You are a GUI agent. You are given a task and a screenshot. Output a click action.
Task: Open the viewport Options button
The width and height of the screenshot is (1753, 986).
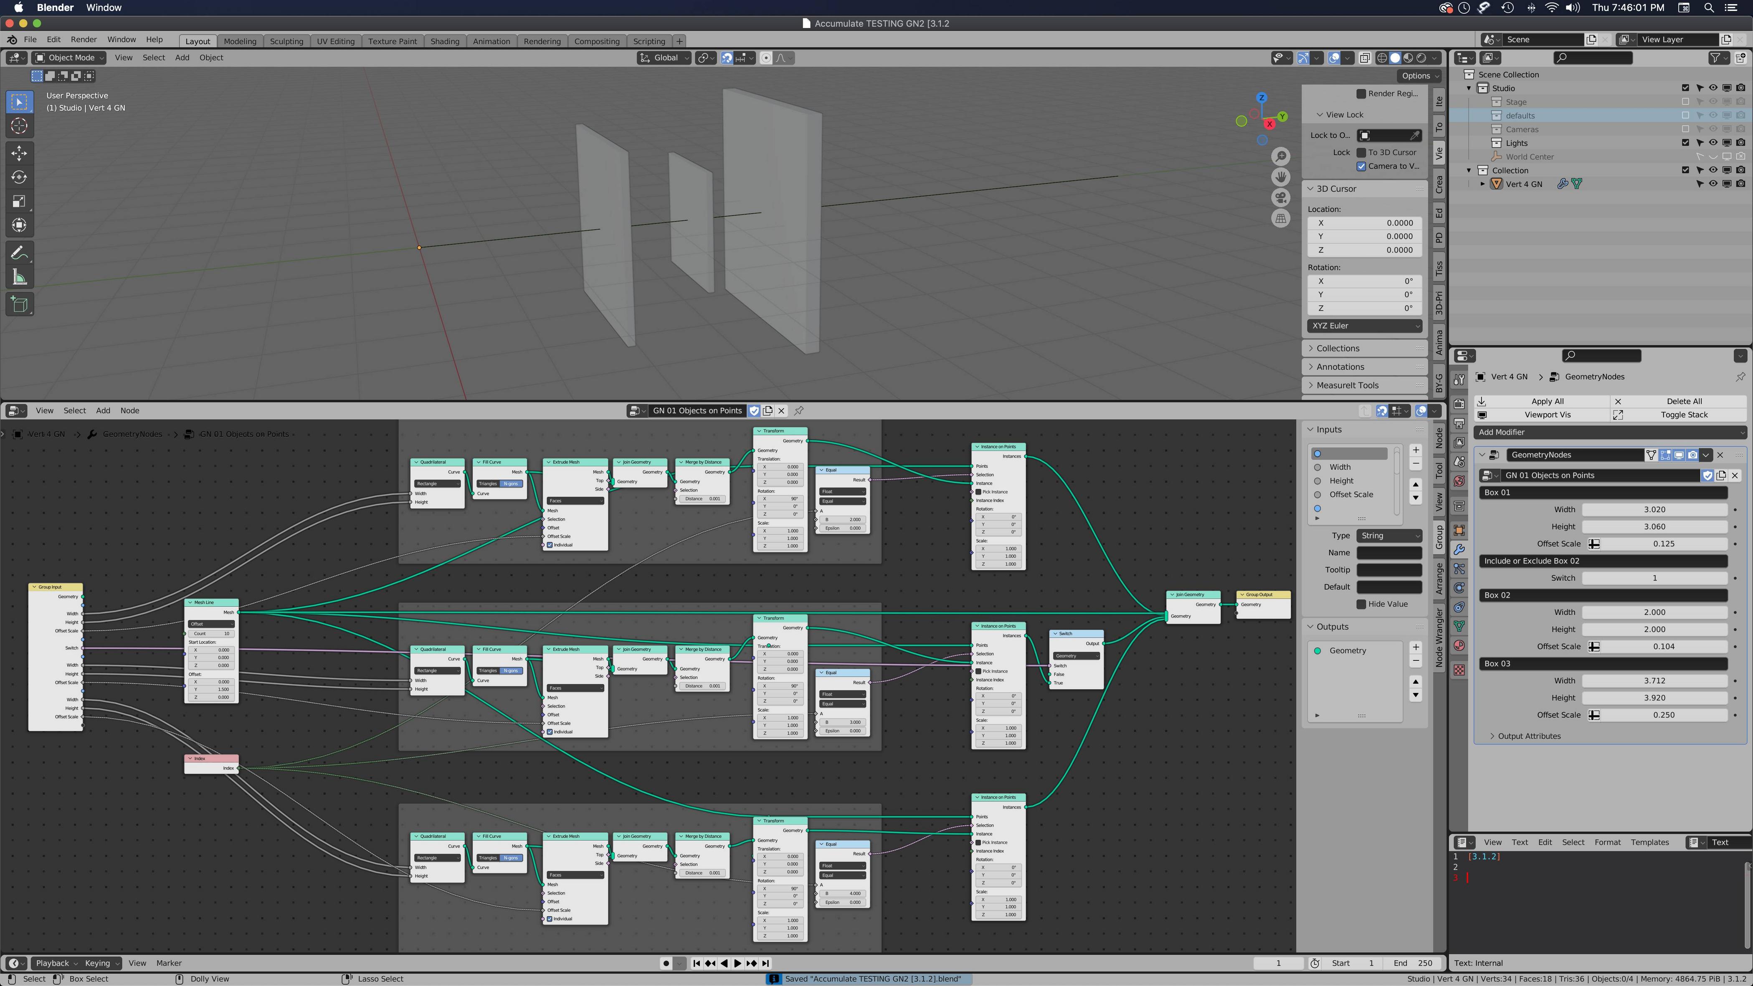tap(1419, 76)
